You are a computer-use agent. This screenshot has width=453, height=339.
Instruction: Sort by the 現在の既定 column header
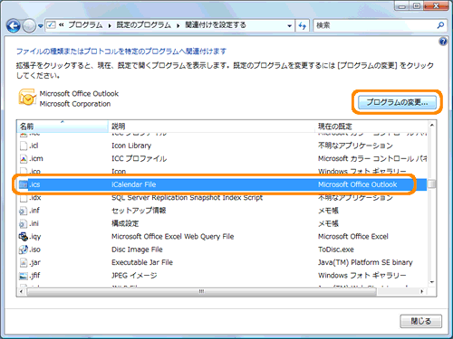point(371,127)
